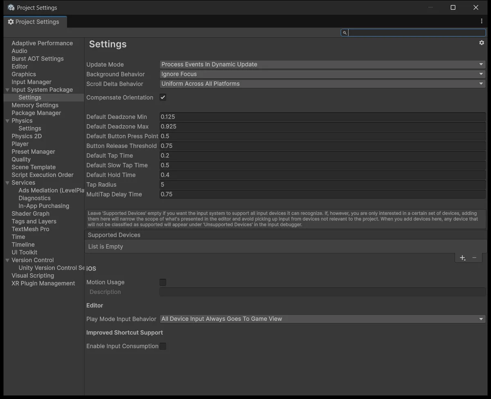
Task: Open the Time settings
Action: click(18, 237)
